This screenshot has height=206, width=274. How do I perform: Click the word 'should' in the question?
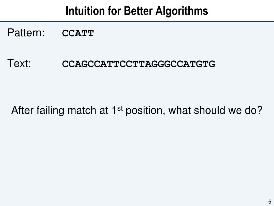click(x=210, y=110)
